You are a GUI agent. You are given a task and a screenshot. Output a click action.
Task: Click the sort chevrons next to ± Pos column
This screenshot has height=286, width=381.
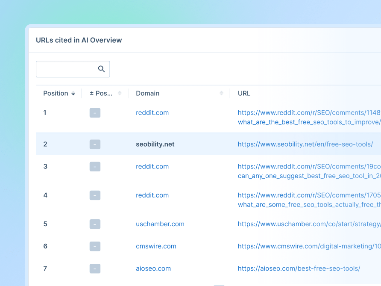click(x=120, y=93)
